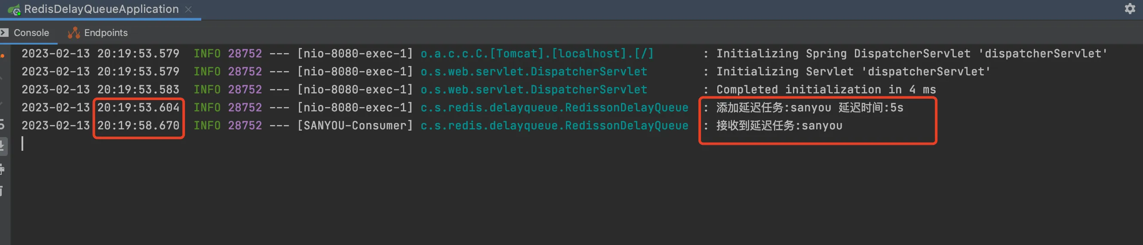Screen dimensions: 1143x245
Task: Click the 20:19:58.670 timestamp
Action: 138,125
